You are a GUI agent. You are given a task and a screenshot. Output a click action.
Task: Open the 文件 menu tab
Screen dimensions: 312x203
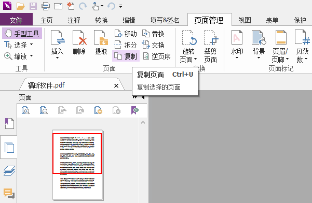16,20
